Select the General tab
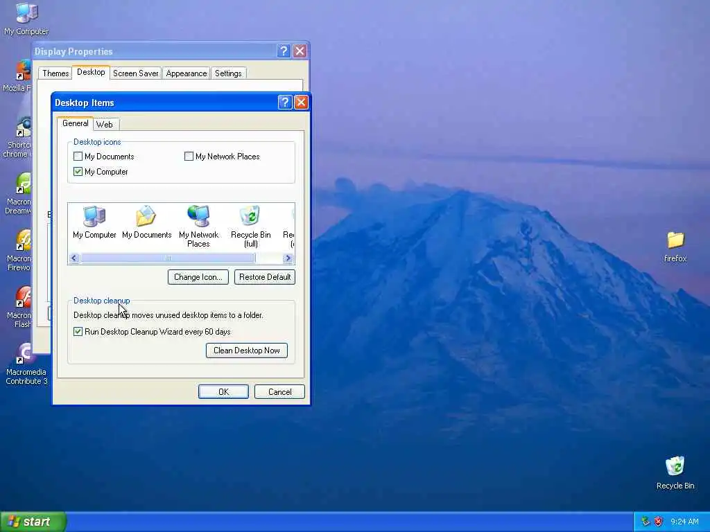Viewport: 710px width, 532px height. click(x=75, y=123)
